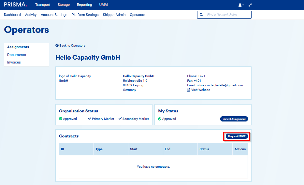Click the Cancel Assignment button

(x=234, y=119)
